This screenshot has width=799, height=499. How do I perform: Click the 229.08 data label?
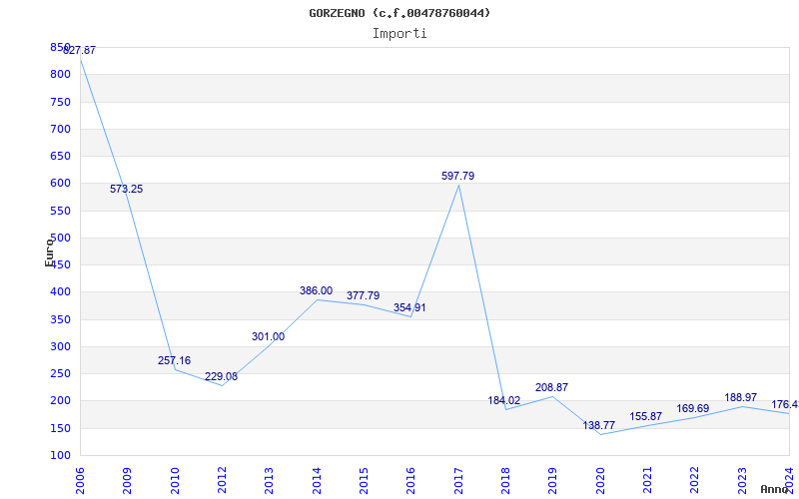pos(221,377)
